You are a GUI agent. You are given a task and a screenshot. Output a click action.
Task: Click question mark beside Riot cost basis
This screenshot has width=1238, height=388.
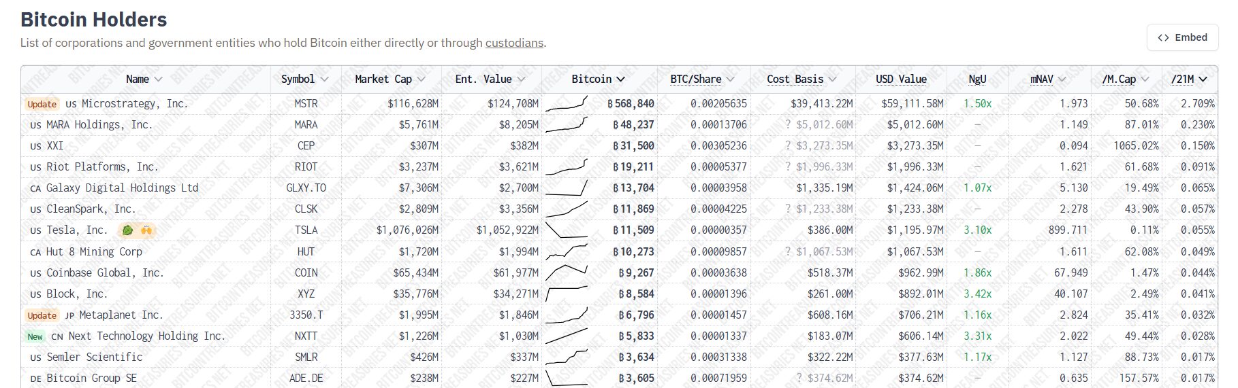point(788,166)
